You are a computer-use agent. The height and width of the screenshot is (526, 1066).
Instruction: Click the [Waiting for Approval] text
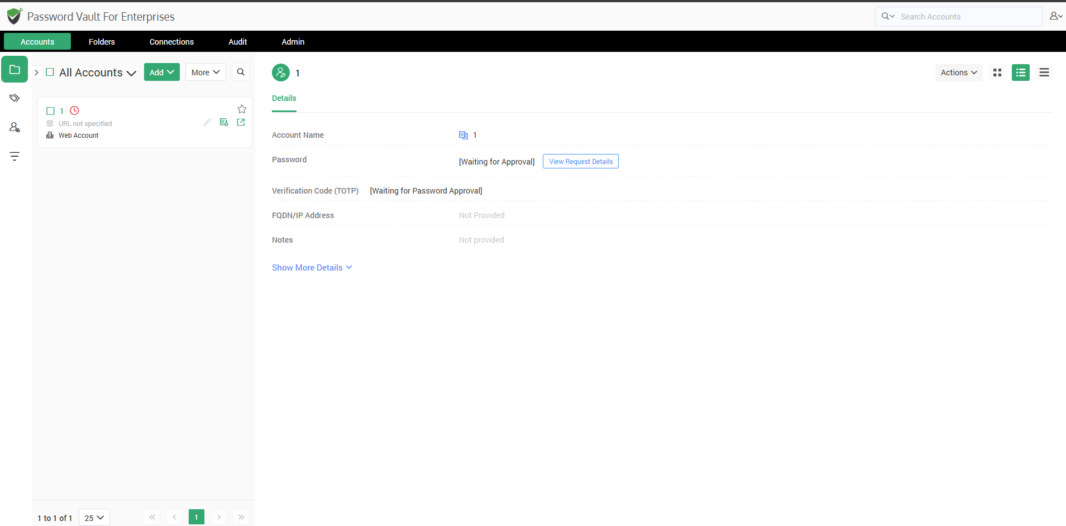click(496, 162)
